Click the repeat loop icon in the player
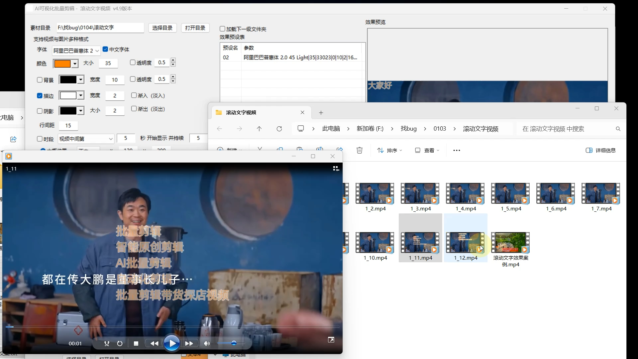The image size is (638, 359). tap(120, 343)
